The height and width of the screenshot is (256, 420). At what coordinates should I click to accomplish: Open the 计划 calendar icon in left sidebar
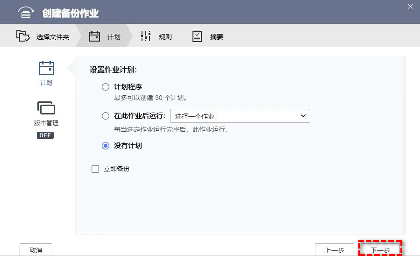[x=46, y=69]
